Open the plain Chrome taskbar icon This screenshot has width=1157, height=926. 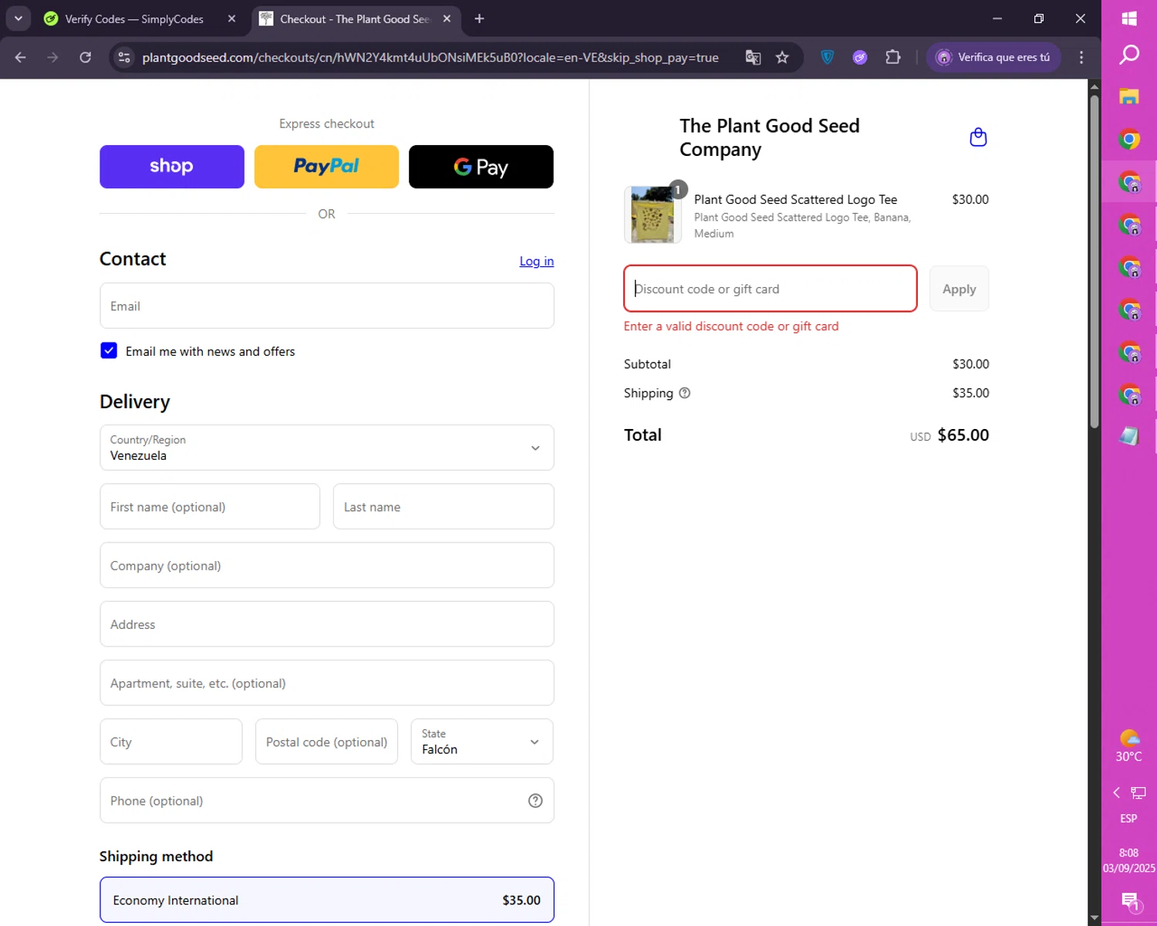point(1129,139)
